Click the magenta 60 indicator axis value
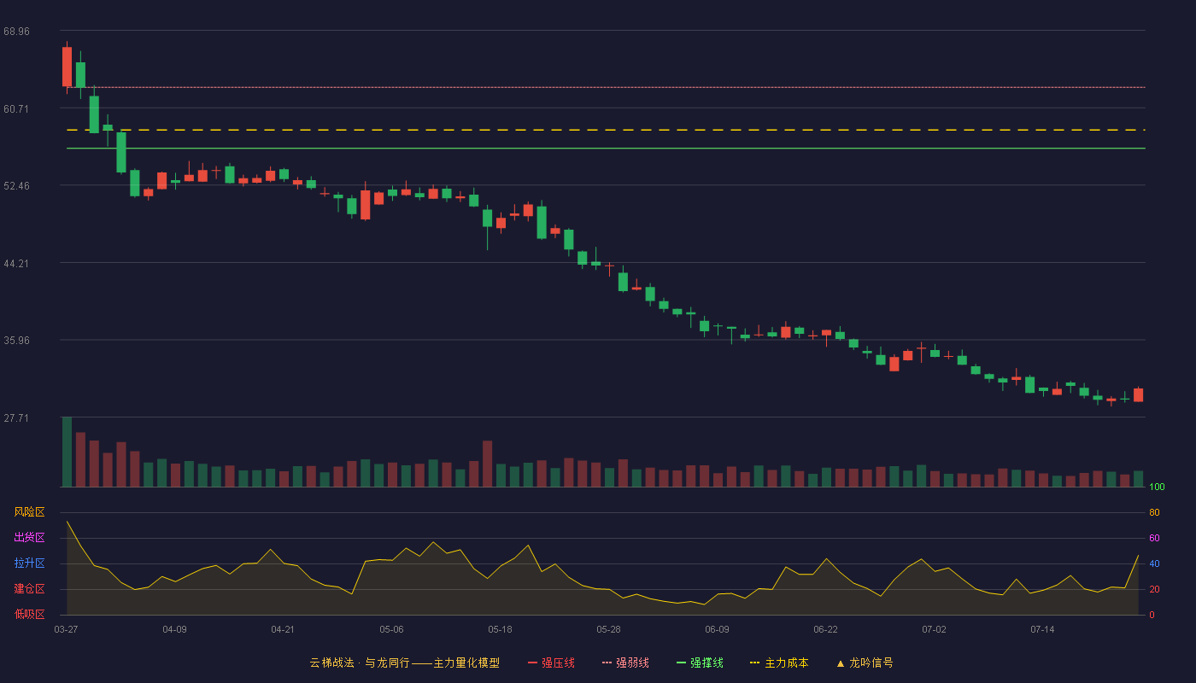The width and height of the screenshot is (1196, 683). [1154, 538]
